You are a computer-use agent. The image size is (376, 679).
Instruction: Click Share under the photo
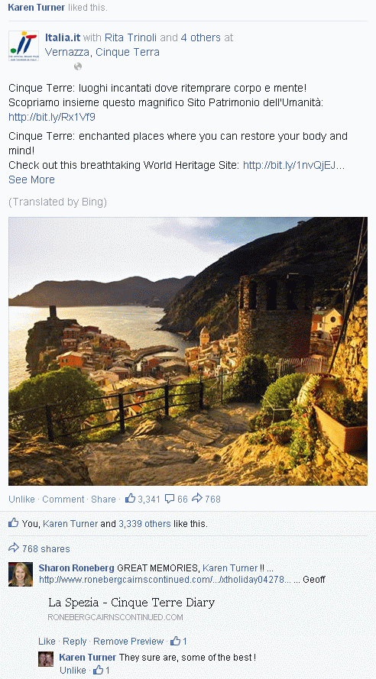tap(103, 500)
